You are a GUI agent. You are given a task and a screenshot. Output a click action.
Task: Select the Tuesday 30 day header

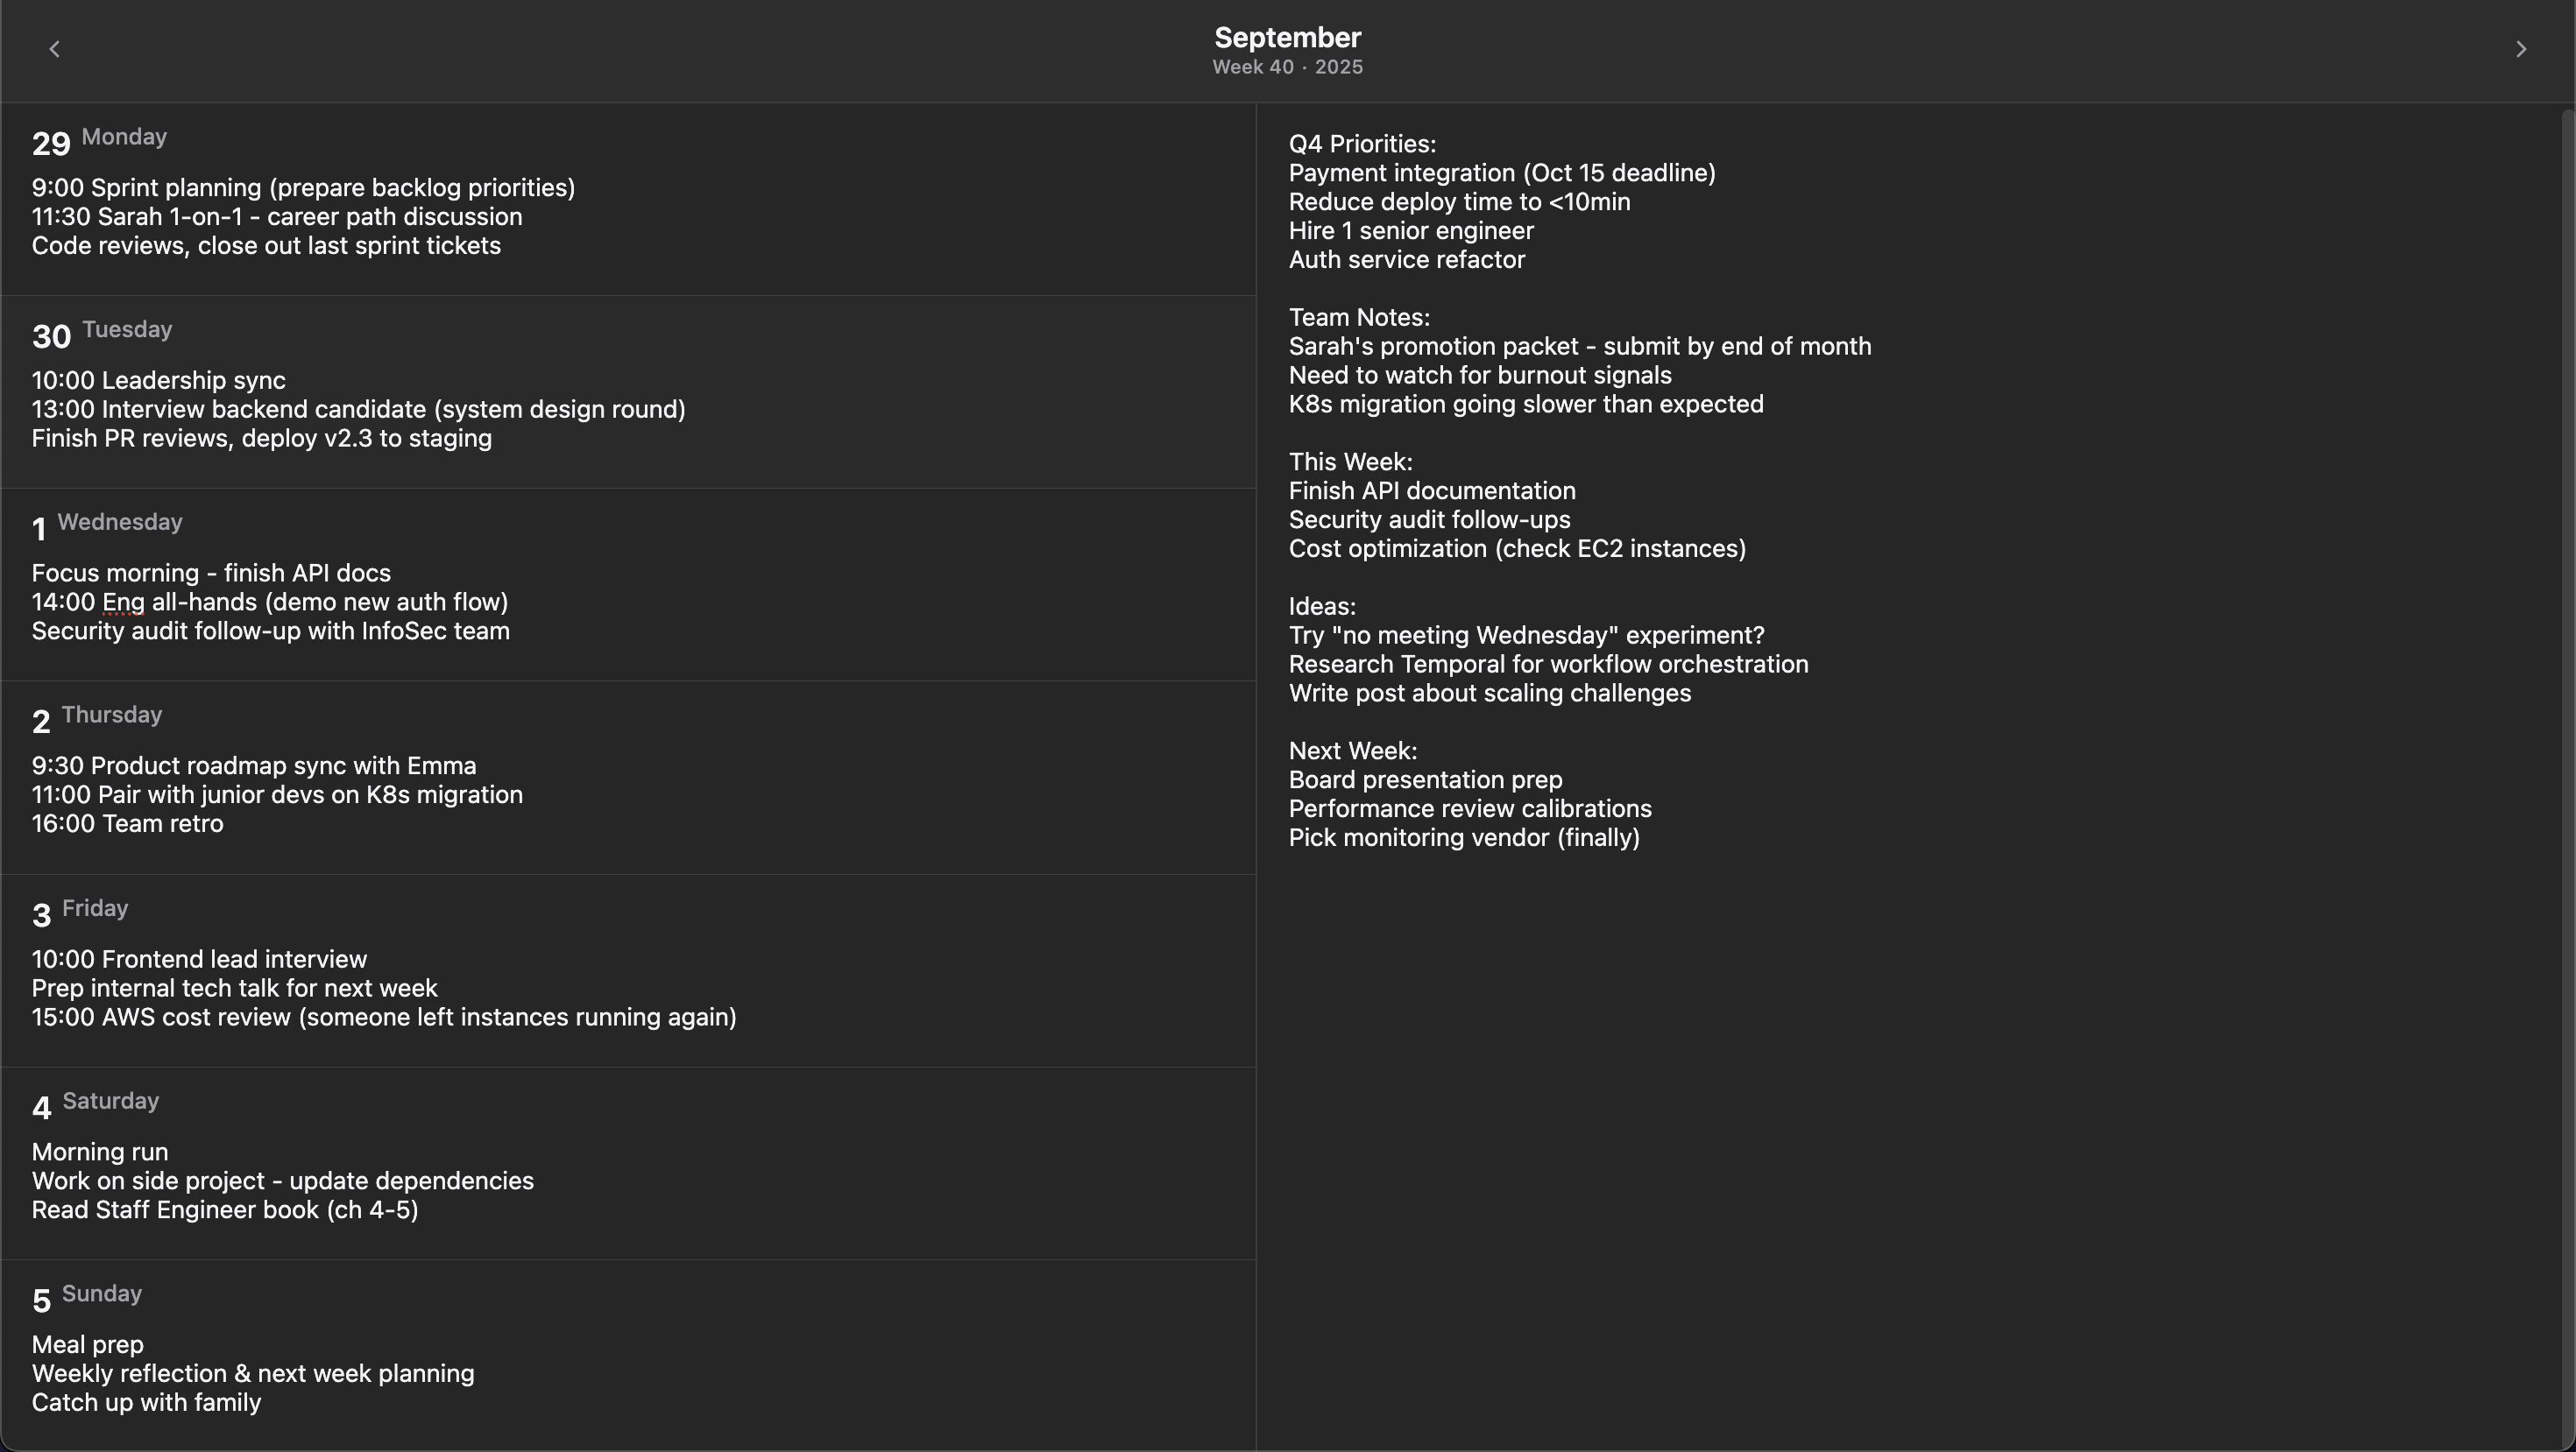pos(102,334)
